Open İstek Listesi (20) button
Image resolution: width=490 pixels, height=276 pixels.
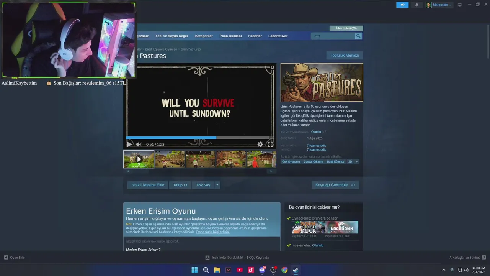346,28
